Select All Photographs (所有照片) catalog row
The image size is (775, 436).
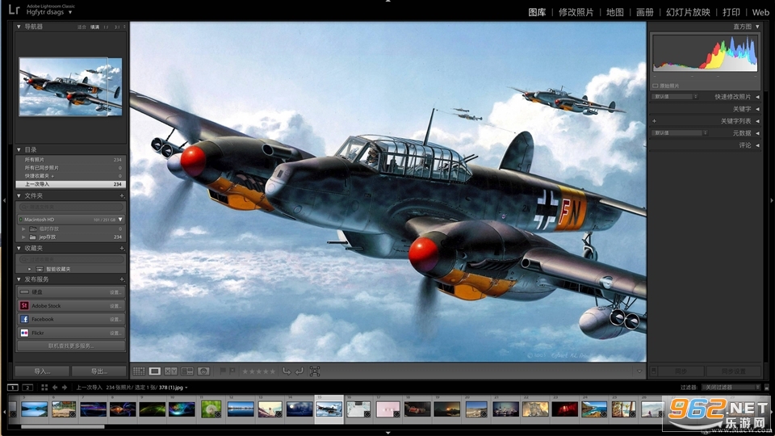tap(71, 160)
